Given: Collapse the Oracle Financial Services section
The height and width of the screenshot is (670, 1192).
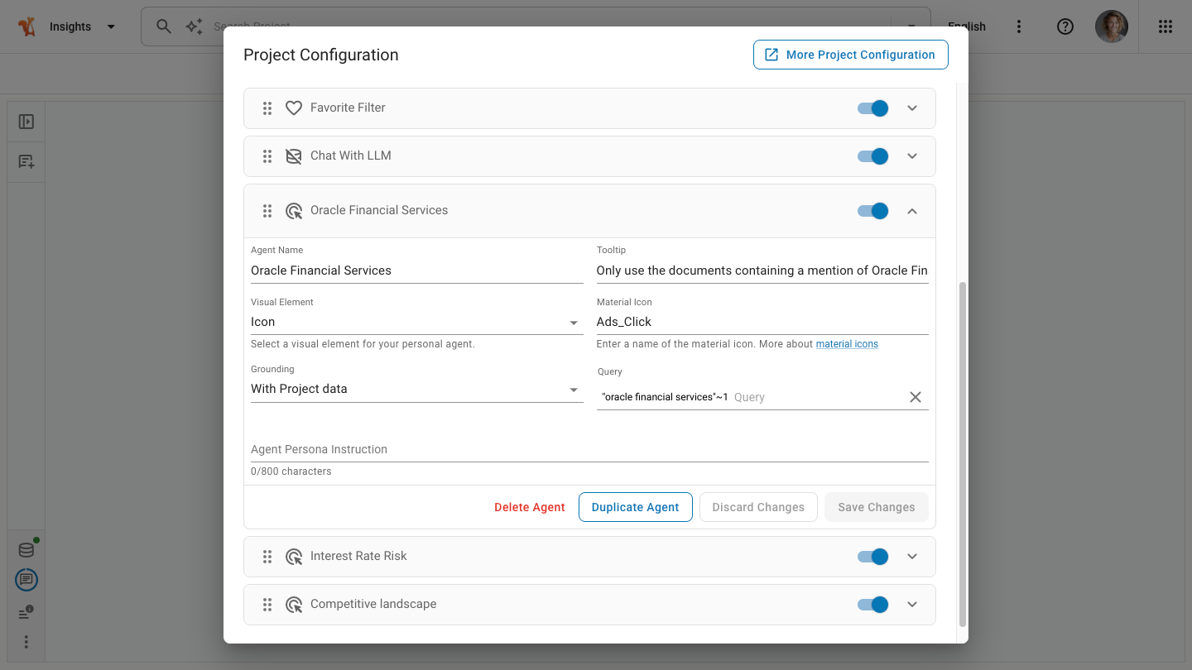Looking at the screenshot, I should click(x=912, y=211).
